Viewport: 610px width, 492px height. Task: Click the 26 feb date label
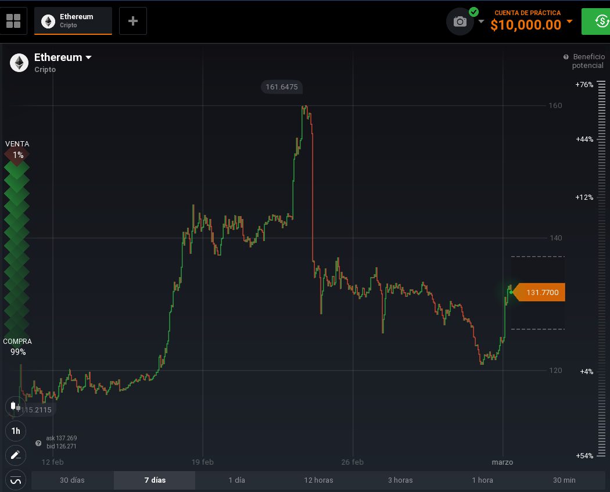point(353,462)
